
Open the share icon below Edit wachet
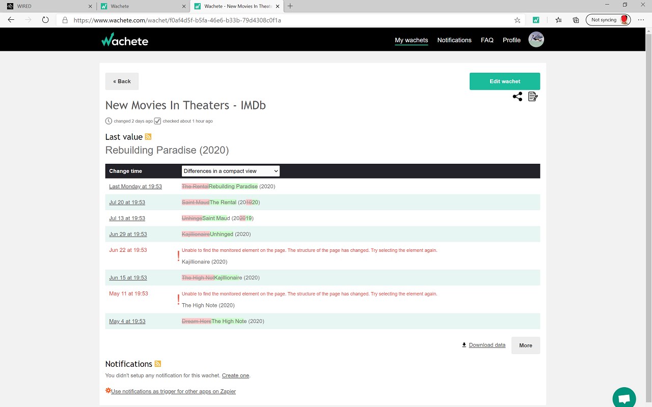tap(518, 97)
